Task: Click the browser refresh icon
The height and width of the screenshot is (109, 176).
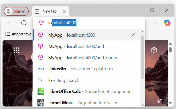Action: coord(24,23)
